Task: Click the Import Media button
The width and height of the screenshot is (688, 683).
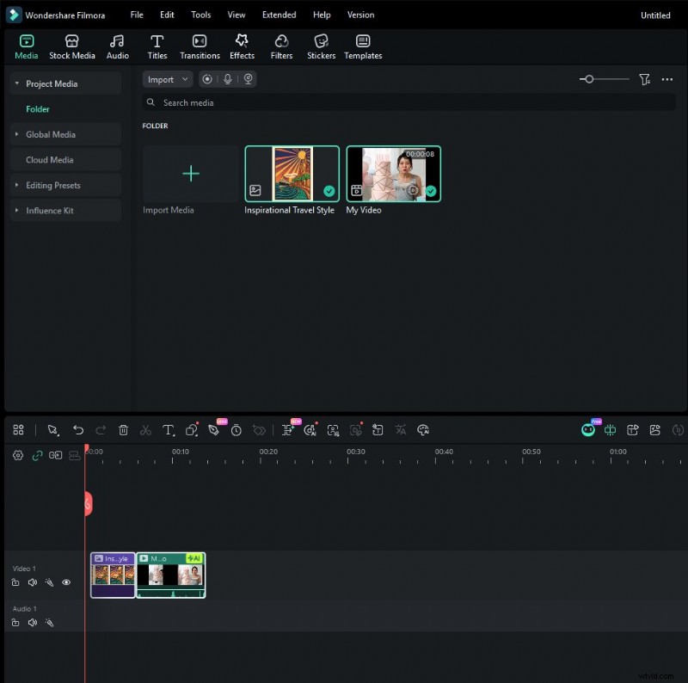Action: pyautogui.click(x=189, y=173)
